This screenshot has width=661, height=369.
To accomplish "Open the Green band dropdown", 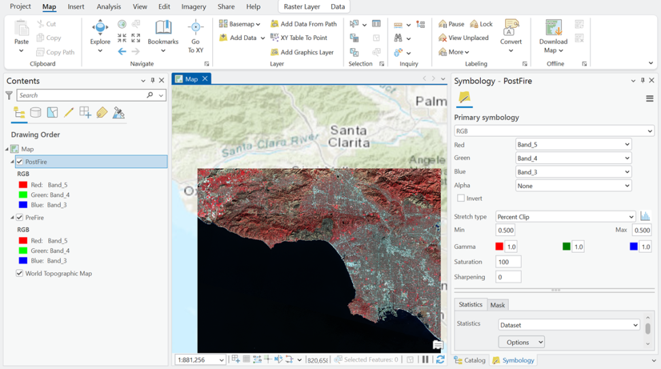I will click(573, 158).
